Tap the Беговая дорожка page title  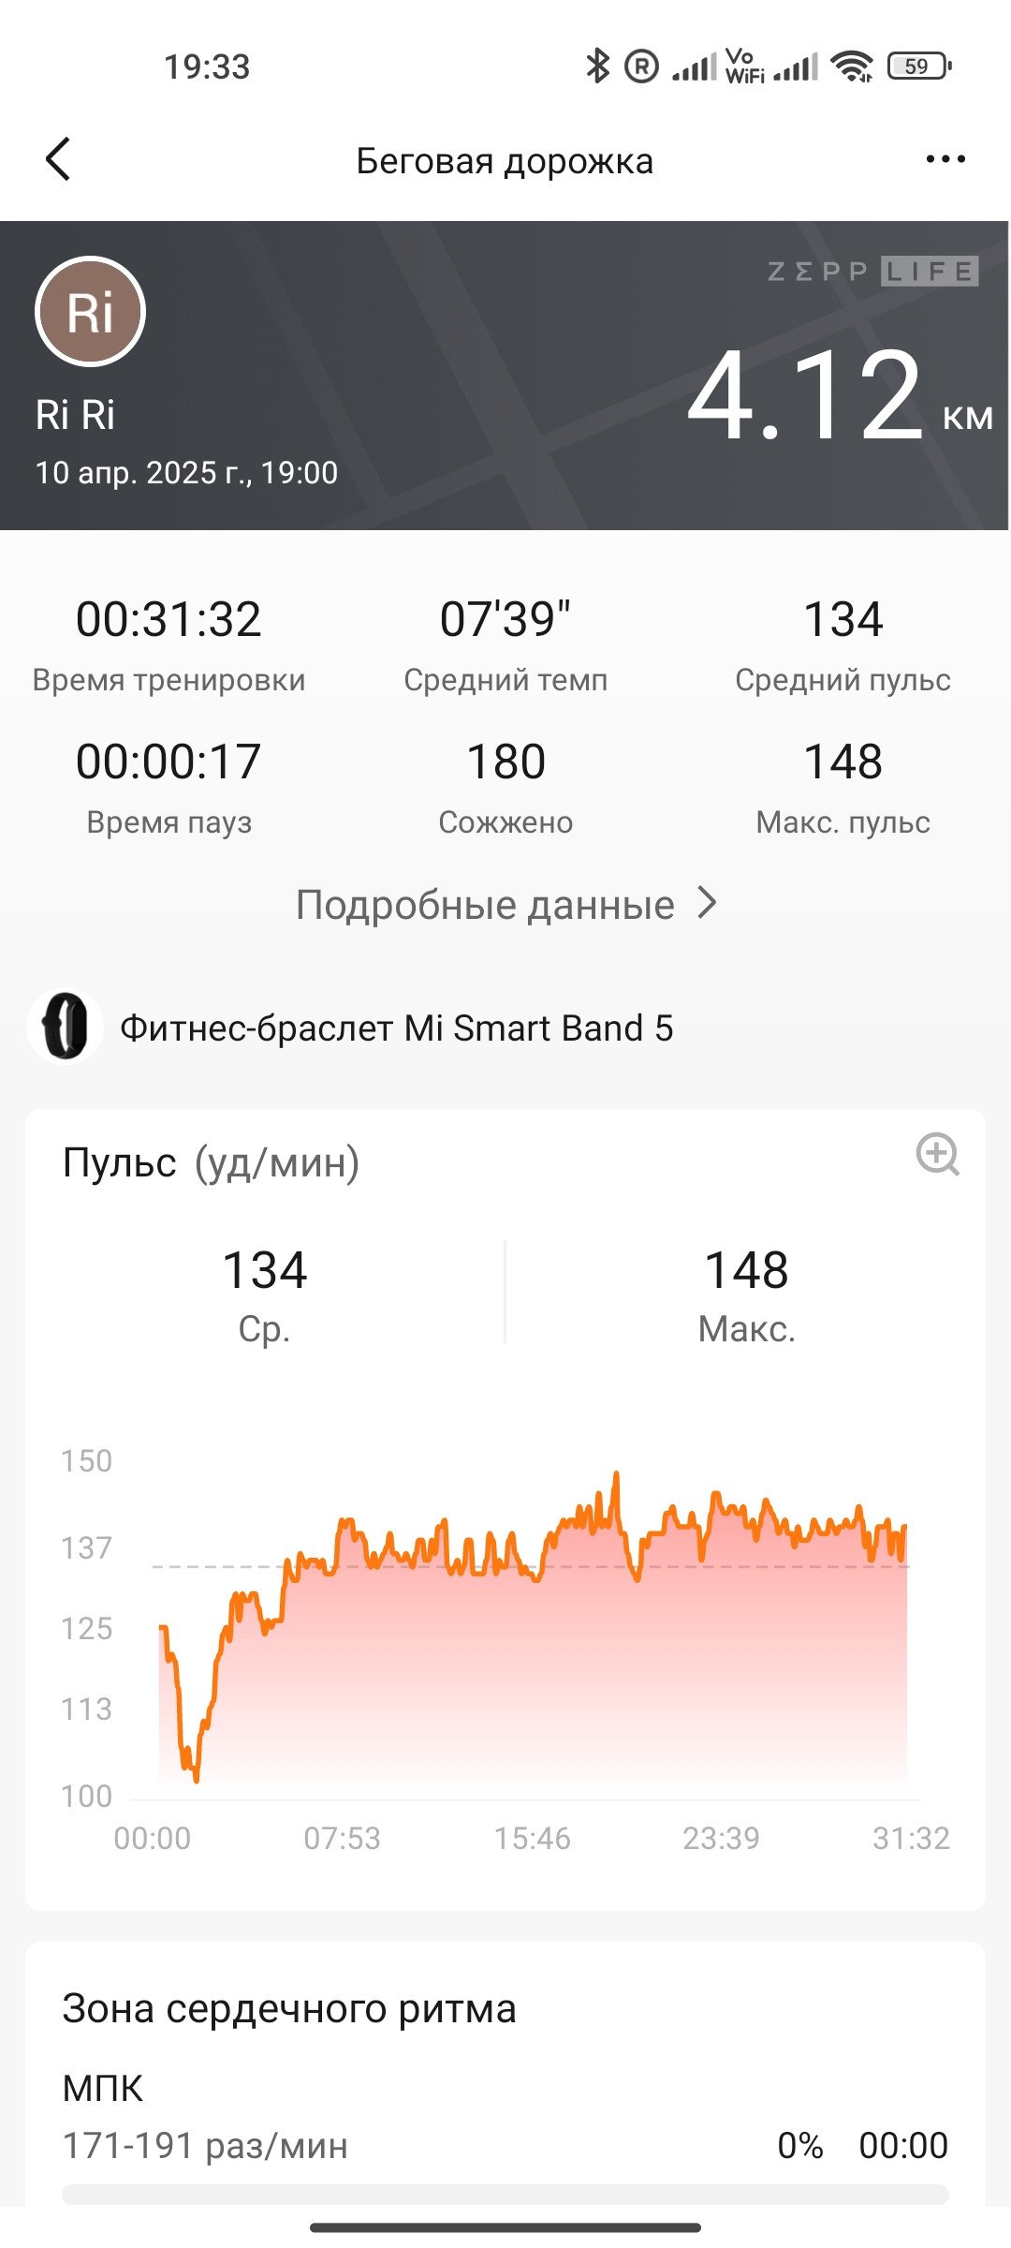coord(505,161)
